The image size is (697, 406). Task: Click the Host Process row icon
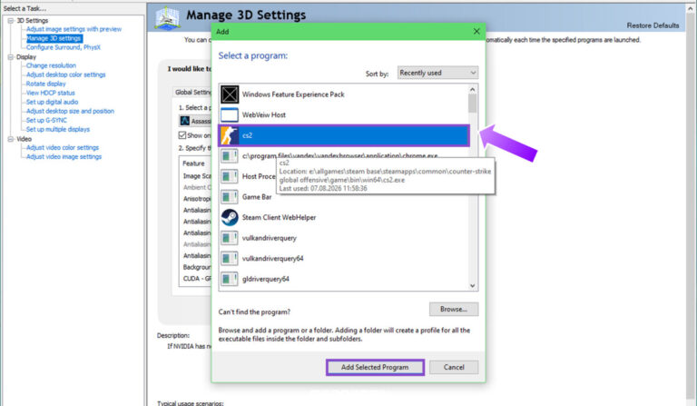point(230,176)
